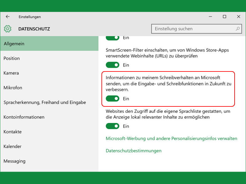Close the Einstellungen window
This screenshot has height=184, width=246.
239,17
